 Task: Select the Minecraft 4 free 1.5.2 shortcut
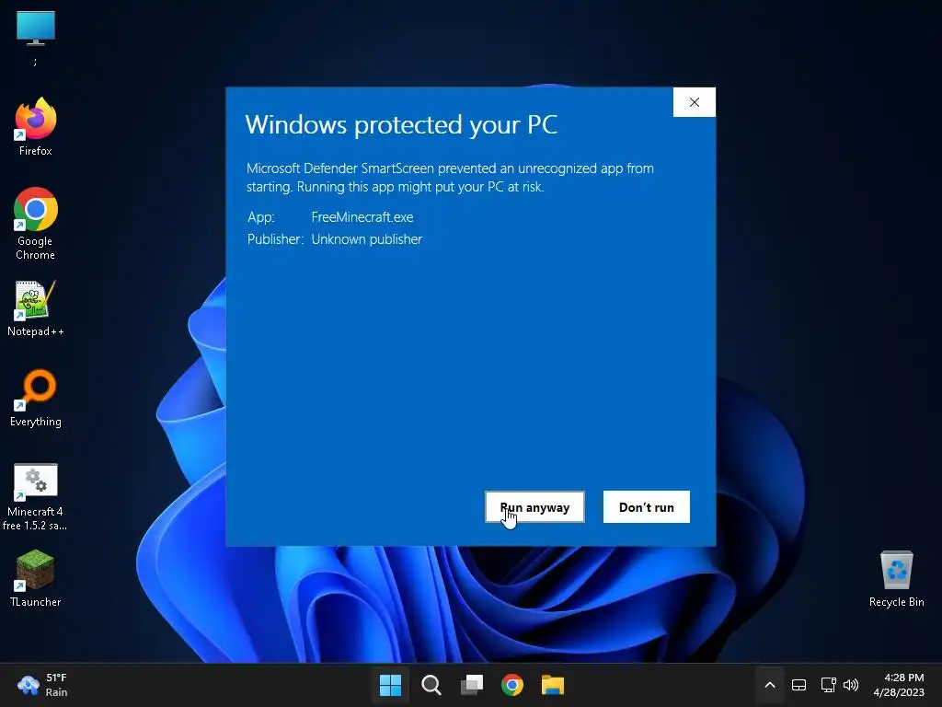(36, 496)
